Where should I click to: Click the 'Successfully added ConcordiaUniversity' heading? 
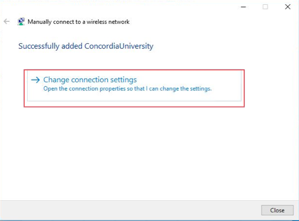coord(86,46)
